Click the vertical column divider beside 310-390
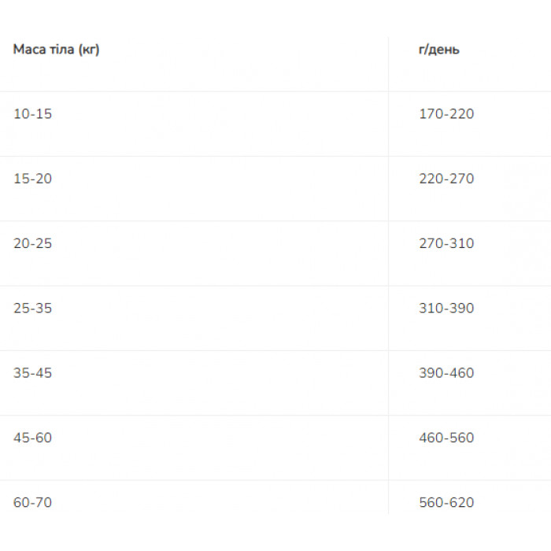 388,308
